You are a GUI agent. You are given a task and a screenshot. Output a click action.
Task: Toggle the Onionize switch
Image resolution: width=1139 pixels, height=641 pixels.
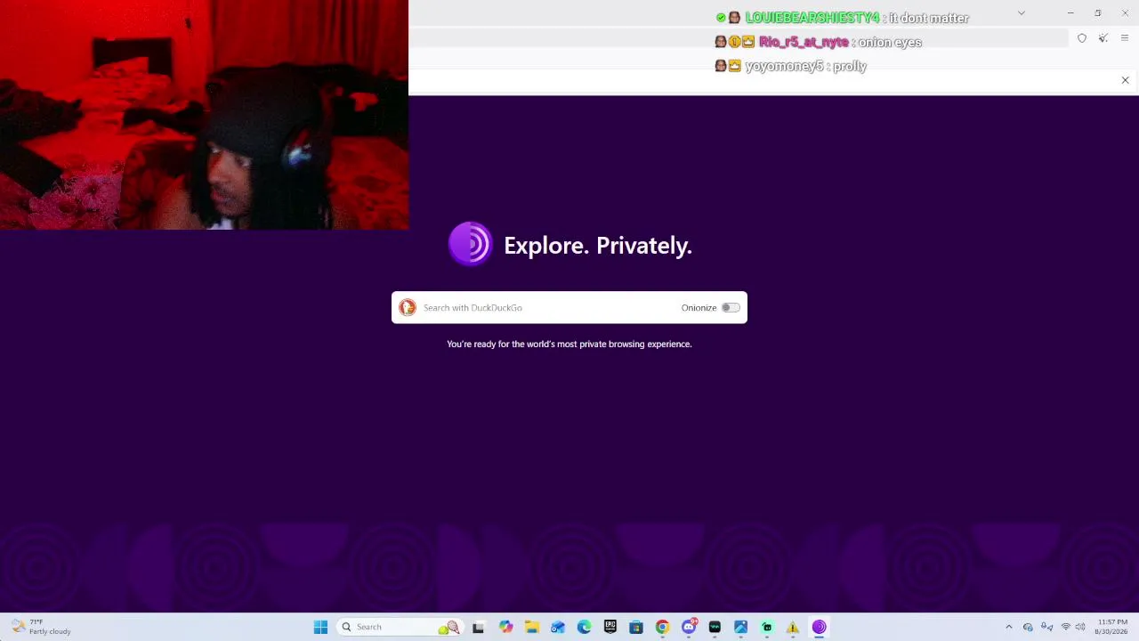click(731, 308)
